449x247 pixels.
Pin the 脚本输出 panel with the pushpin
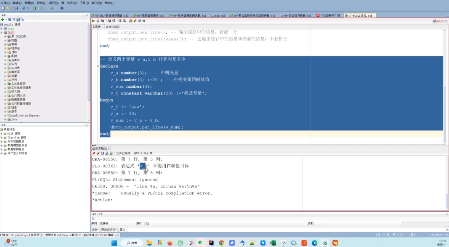(93, 153)
